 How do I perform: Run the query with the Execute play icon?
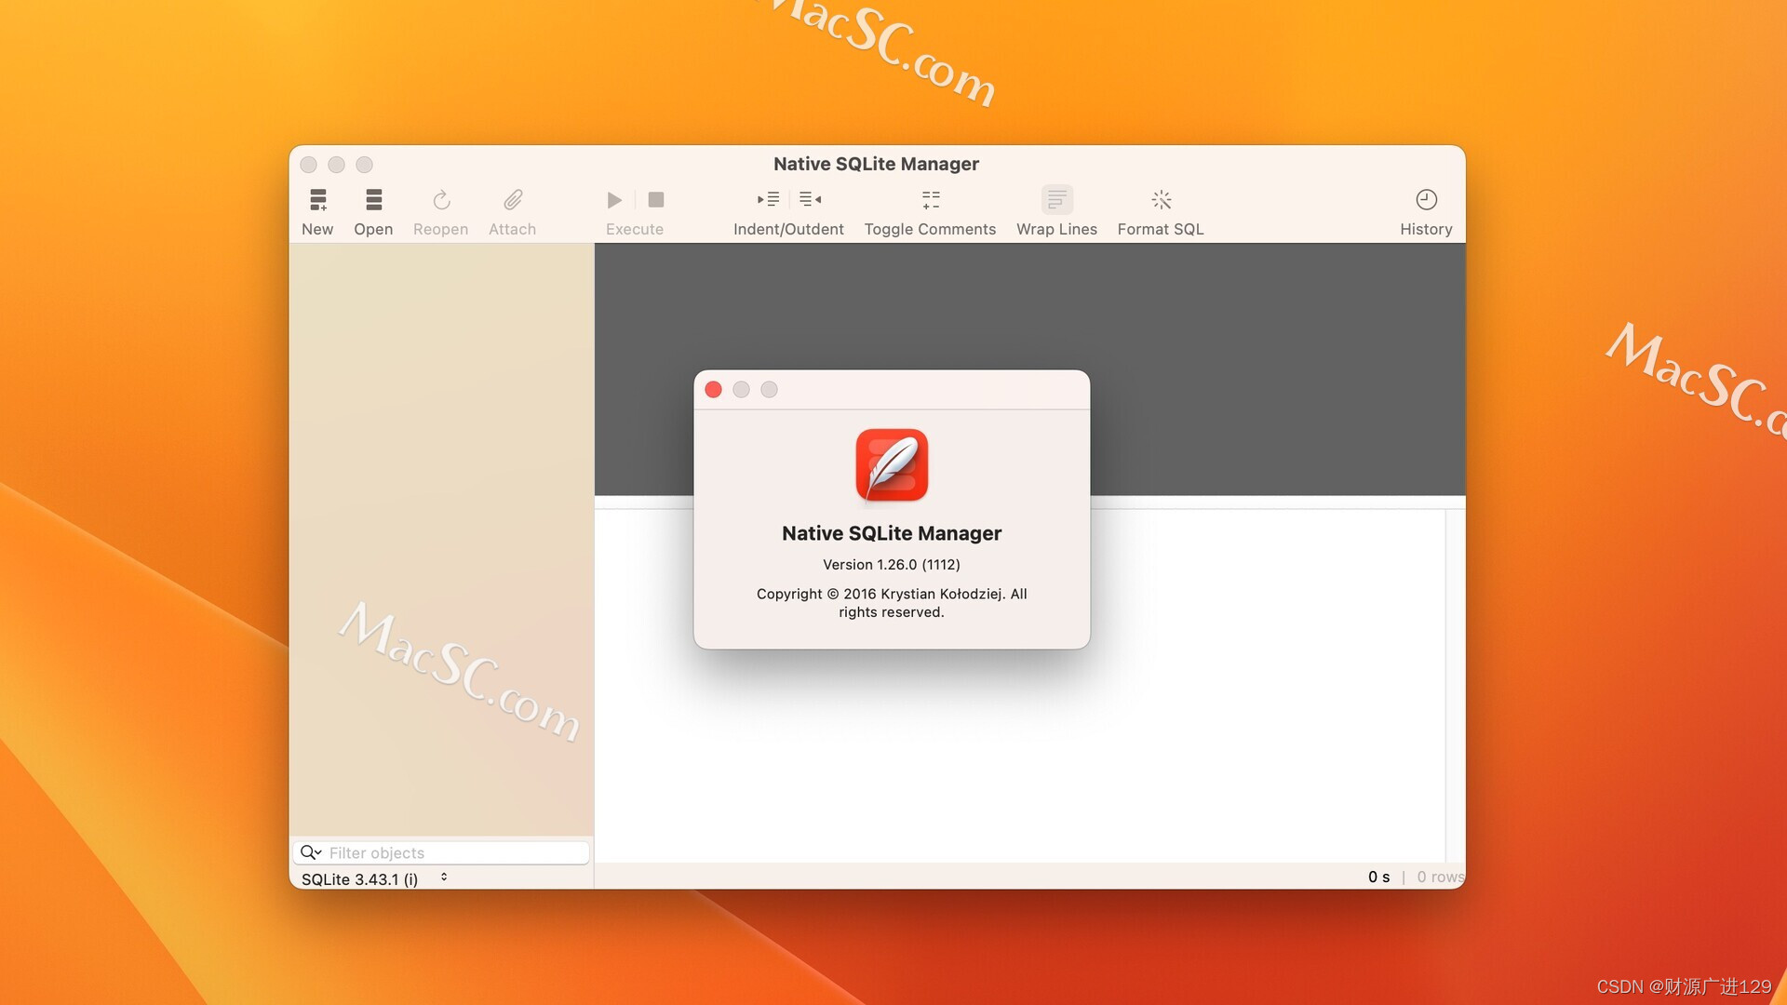pyautogui.click(x=614, y=200)
